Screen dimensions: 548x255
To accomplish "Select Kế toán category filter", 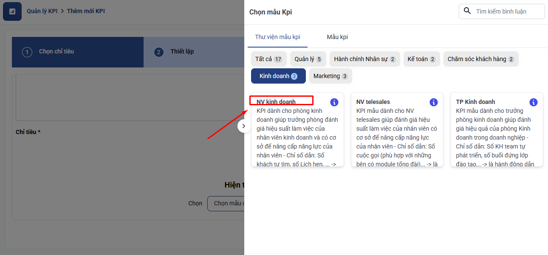I will coord(421,59).
